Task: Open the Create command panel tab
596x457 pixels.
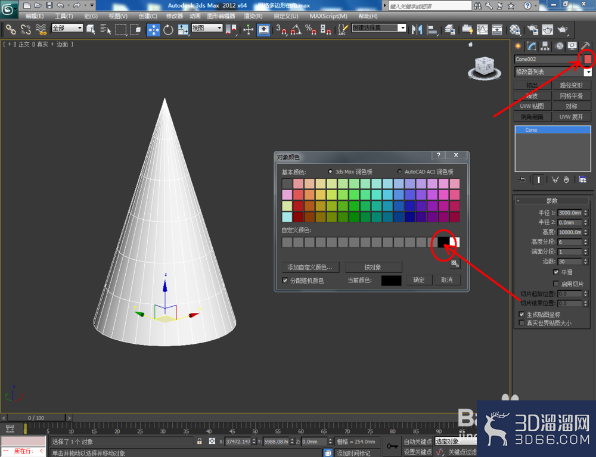Action: click(x=518, y=46)
